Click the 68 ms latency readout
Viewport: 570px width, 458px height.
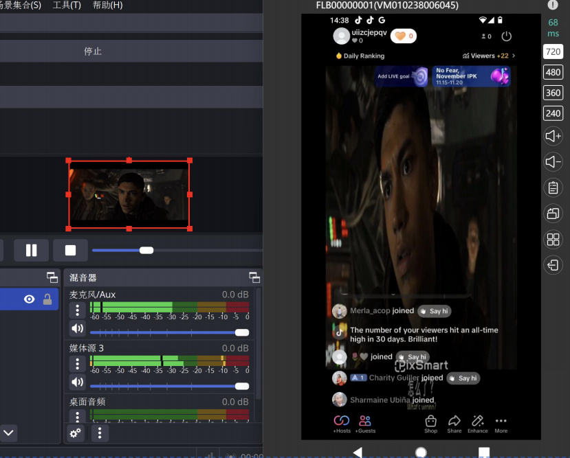click(x=553, y=28)
